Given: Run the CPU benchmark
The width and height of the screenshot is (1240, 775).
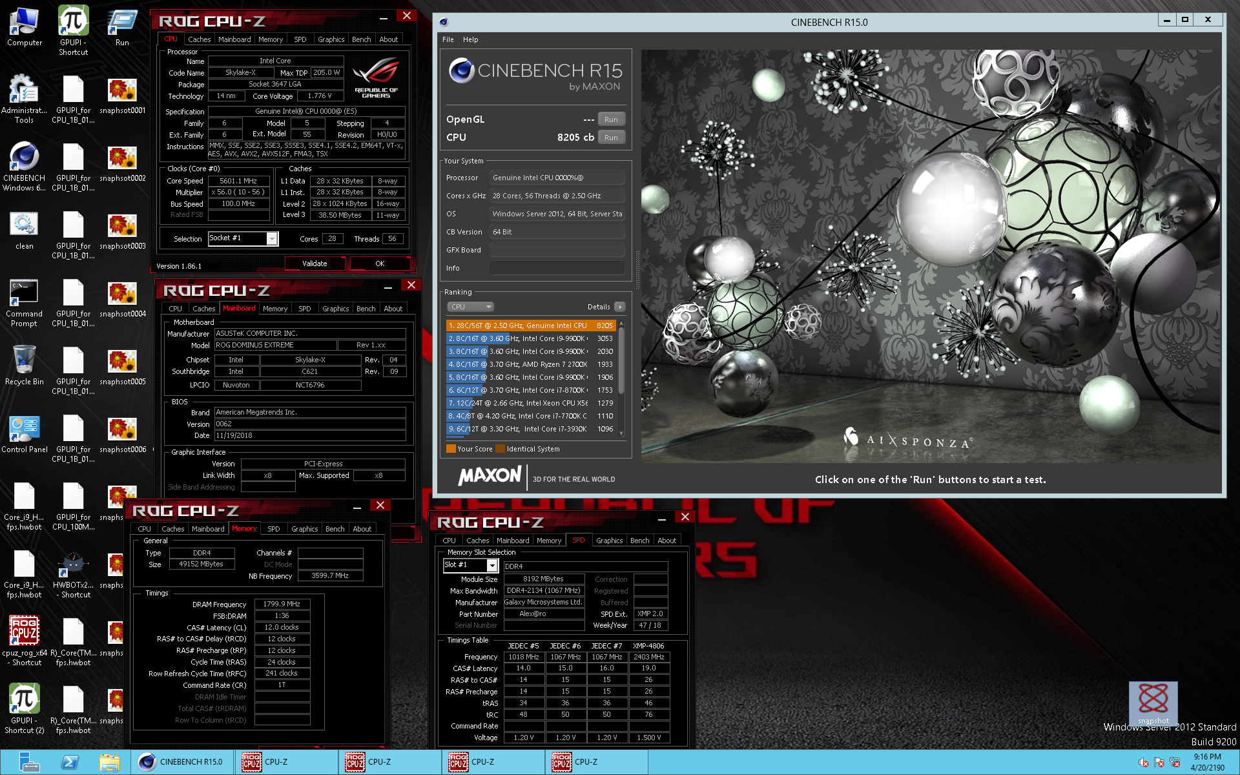Looking at the screenshot, I should point(612,138).
